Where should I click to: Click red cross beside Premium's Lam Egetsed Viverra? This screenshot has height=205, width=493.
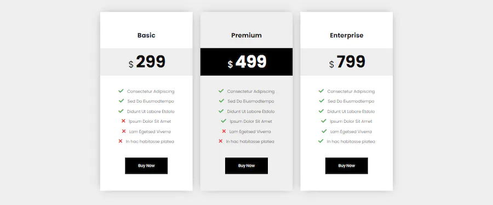click(x=224, y=131)
